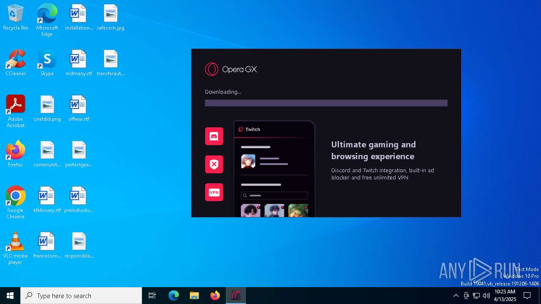The height and width of the screenshot is (304, 541).
Task: Click the search field in Twitch preview panel
Action: pyautogui.click(x=274, y=195)
